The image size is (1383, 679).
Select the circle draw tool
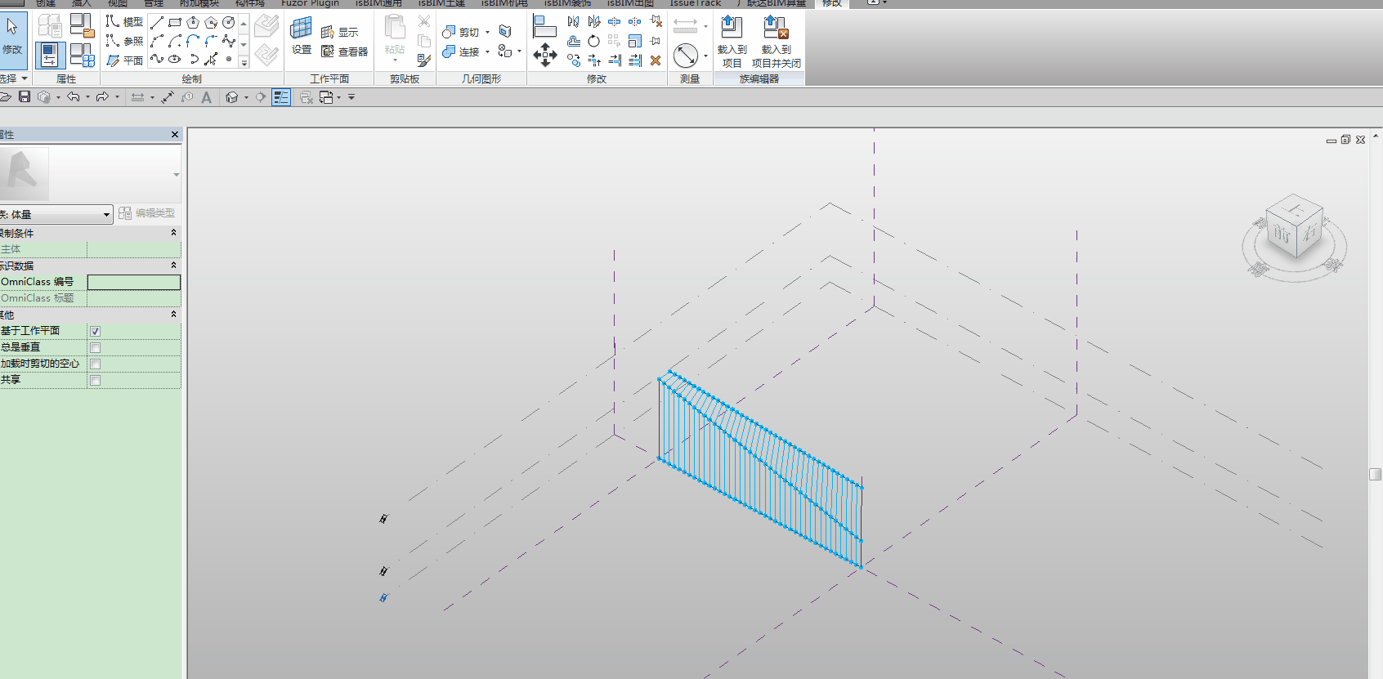[229, 22]
